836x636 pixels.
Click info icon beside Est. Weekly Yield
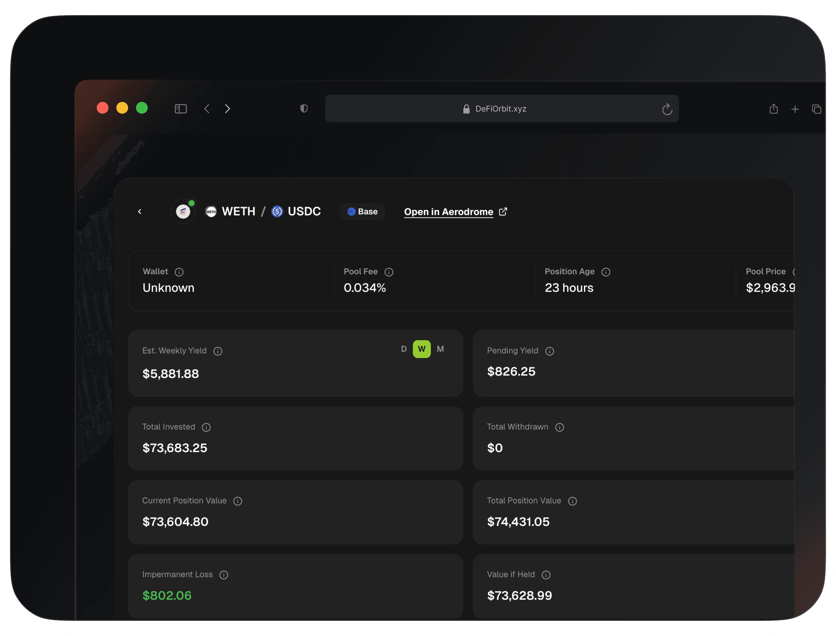(x=218, y=351)
